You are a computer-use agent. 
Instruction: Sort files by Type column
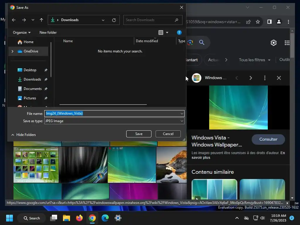(x=181, y=41)
